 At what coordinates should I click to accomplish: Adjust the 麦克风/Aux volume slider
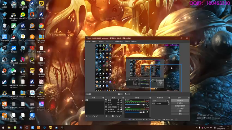click(133, 105)
